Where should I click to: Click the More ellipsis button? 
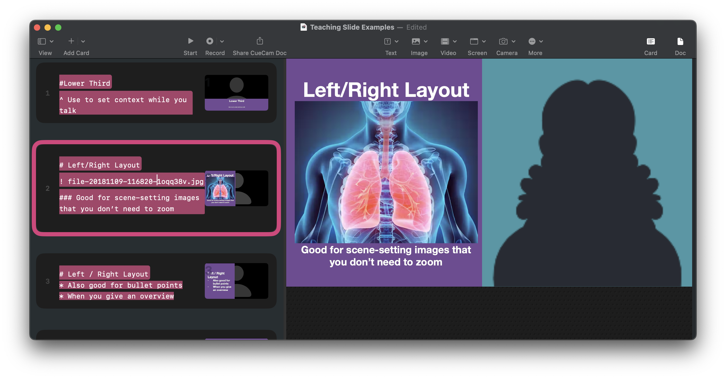pos(532,42)
